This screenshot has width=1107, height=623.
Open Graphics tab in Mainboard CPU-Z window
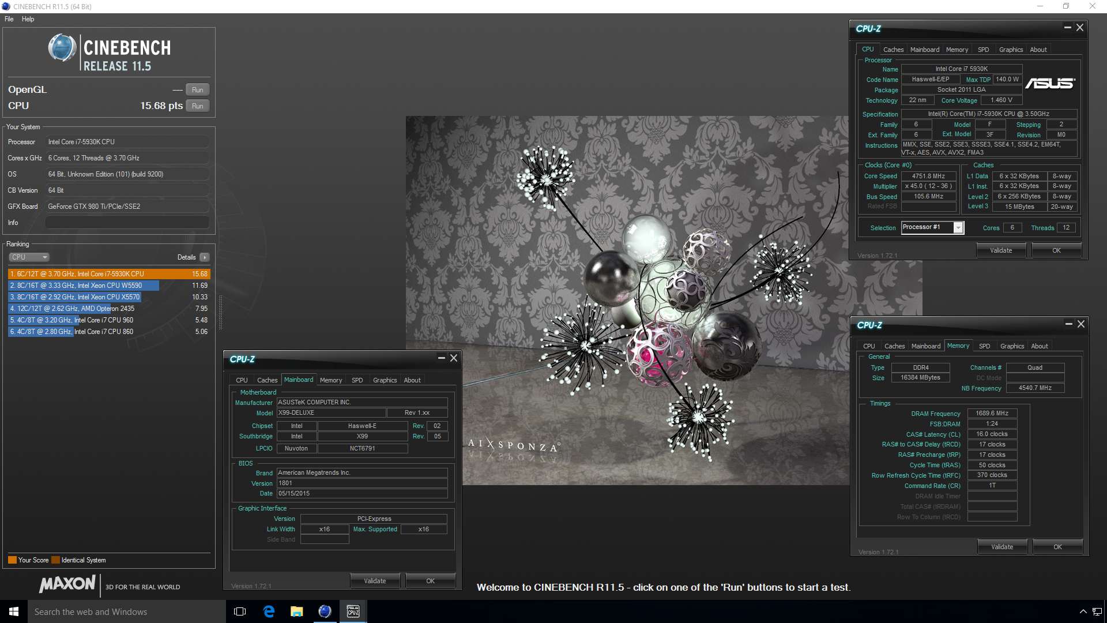pos(385,380)
